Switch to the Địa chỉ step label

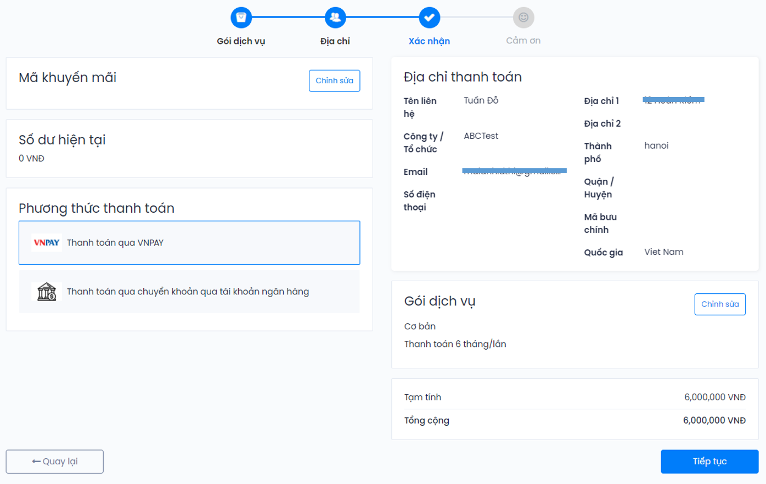coord(335,41)
